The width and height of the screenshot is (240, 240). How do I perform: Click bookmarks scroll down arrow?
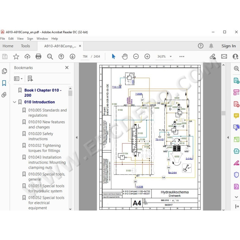click(x=70, y=209)
